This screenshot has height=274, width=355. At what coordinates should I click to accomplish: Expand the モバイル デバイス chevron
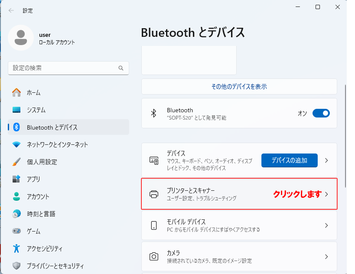(326, 225)
